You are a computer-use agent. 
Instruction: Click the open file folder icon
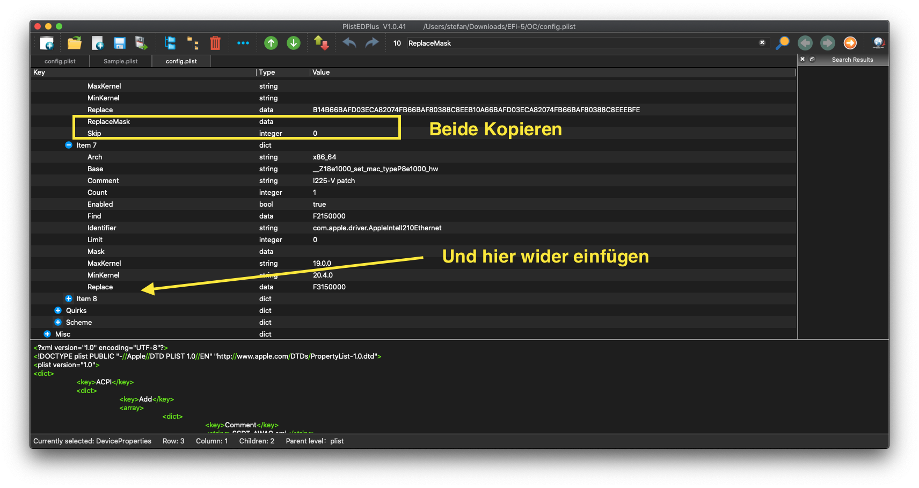pos(75,43)
